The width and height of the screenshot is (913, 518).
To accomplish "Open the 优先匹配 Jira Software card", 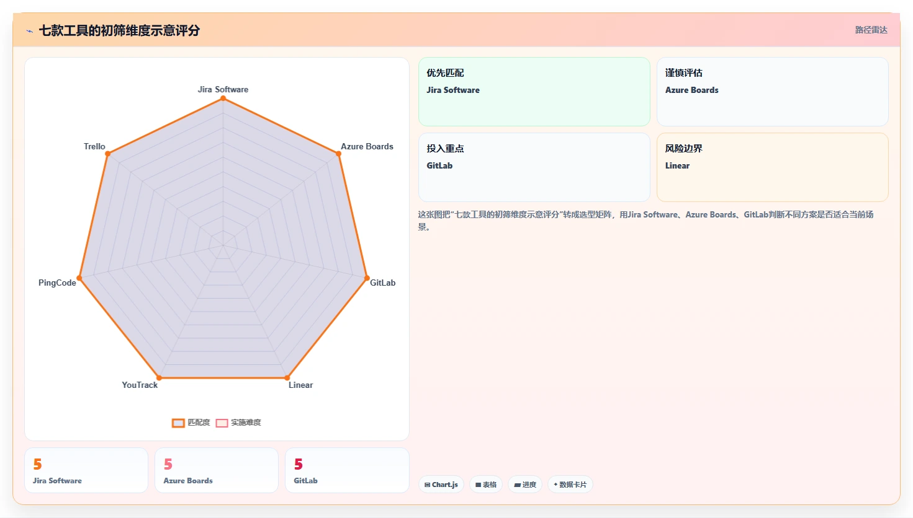I will pos(534,92).
